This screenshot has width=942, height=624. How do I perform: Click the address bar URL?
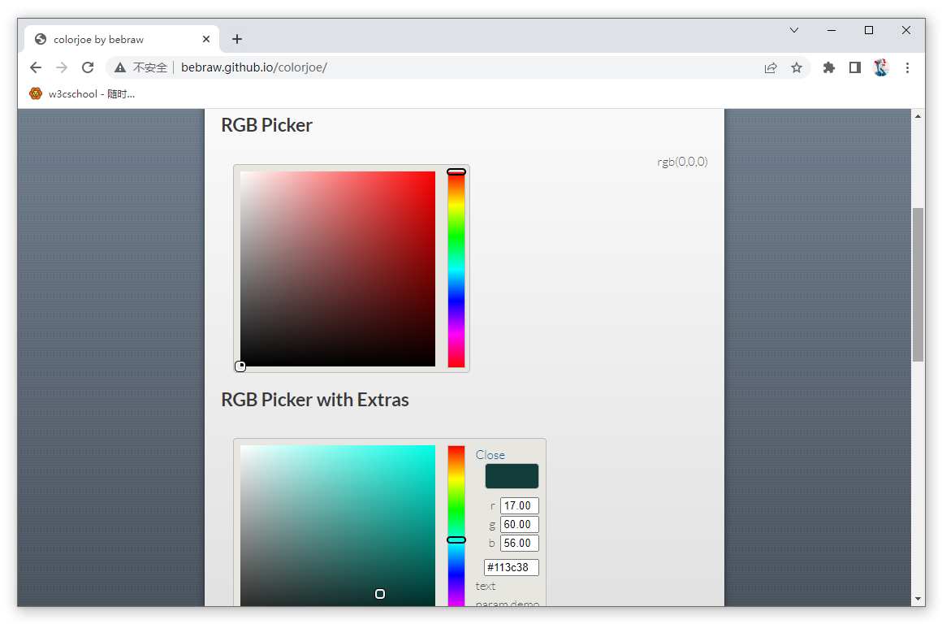pos(253,67)
